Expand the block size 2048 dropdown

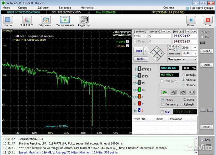[195, 48]
